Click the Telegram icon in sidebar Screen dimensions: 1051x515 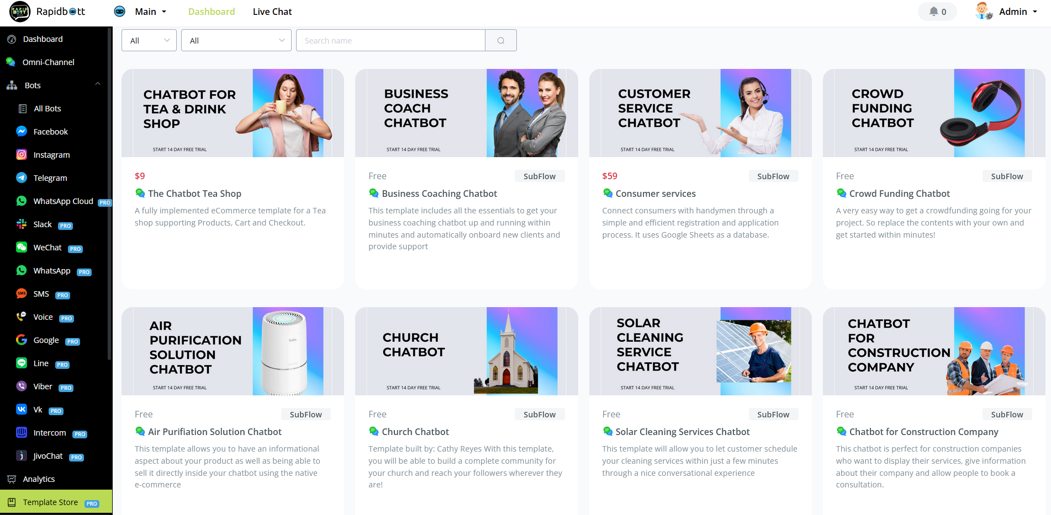pyautogui.click(x=22, y=178)
